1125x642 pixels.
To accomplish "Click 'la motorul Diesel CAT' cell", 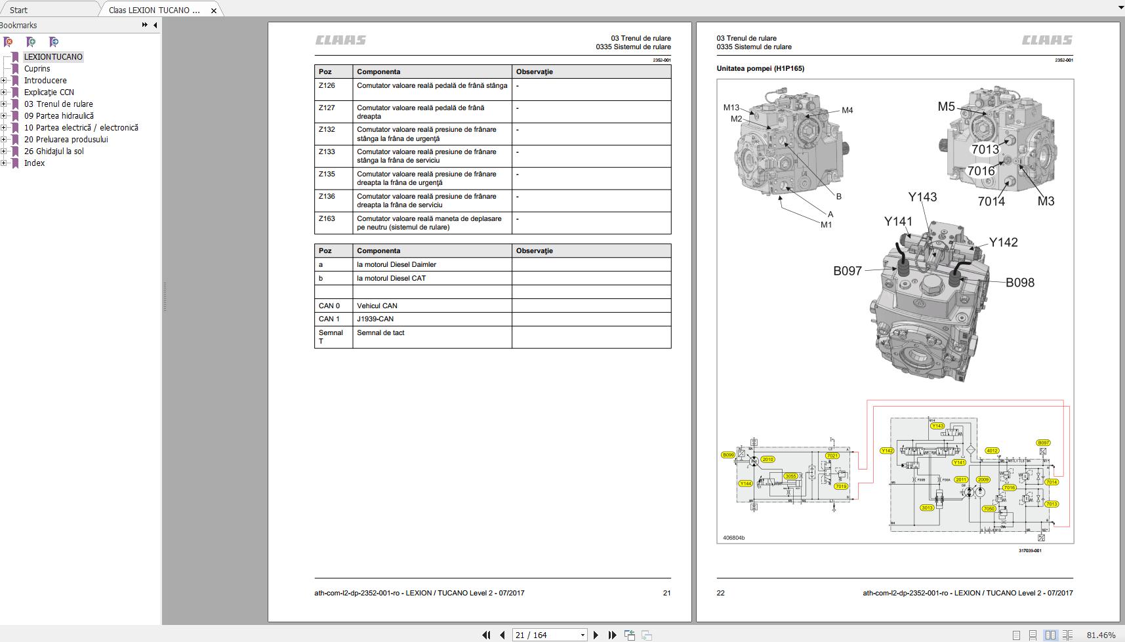I will [x=432, y=278].
